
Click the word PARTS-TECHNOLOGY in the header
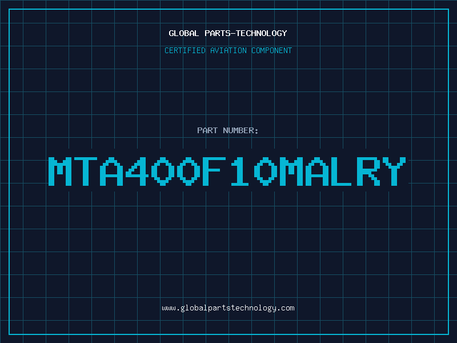(246, 33)
